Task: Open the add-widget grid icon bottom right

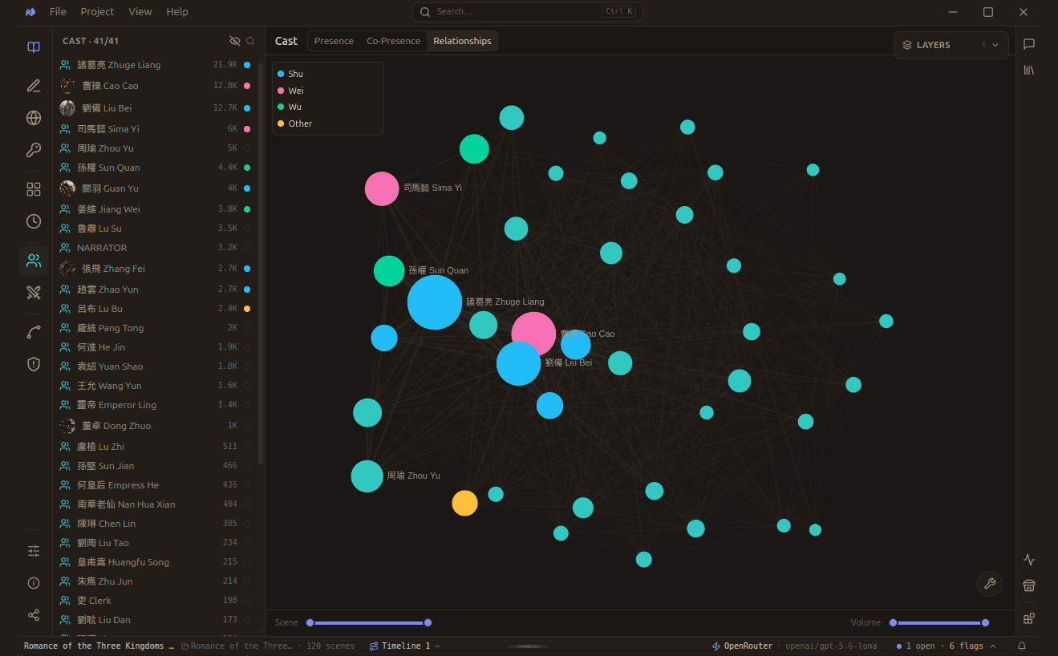Action: pos(1029,618)
